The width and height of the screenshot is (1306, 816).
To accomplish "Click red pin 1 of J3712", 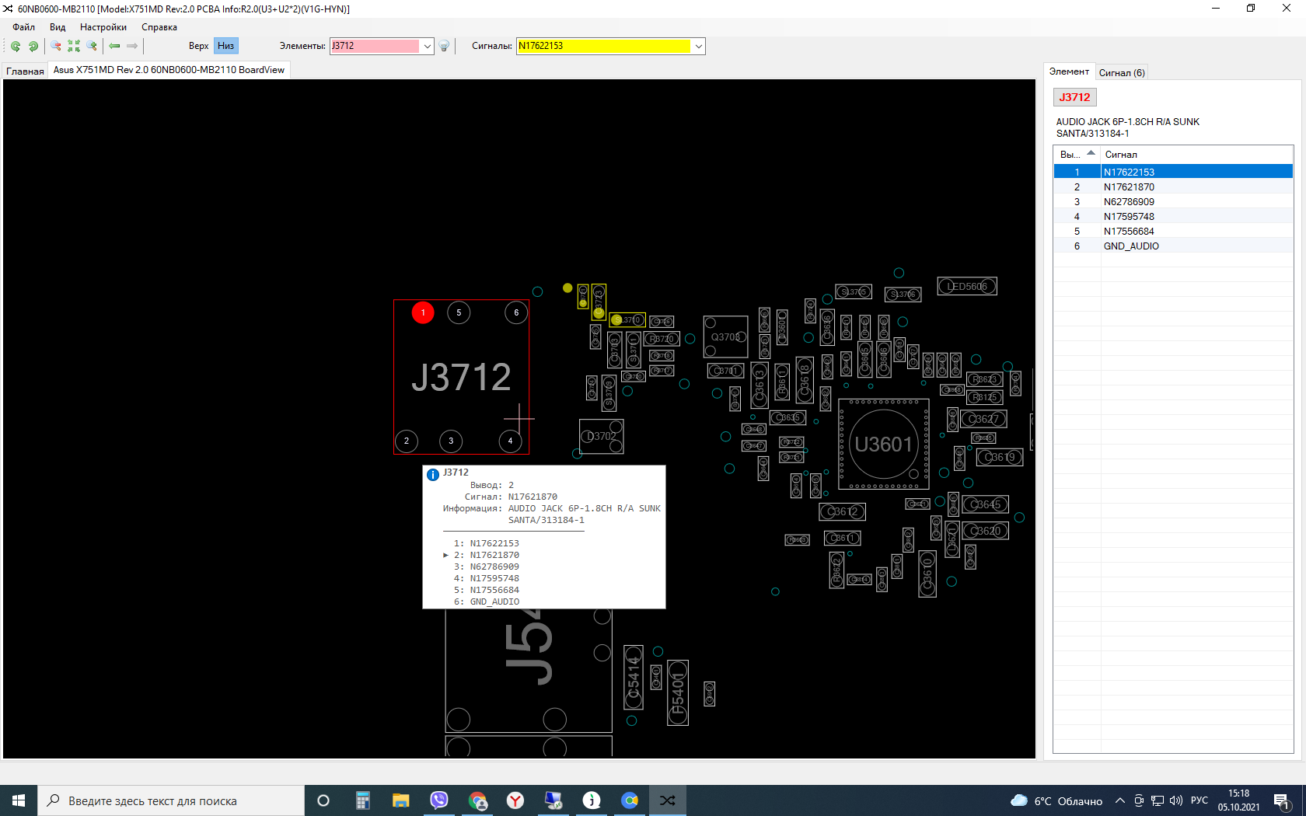I will click(x=423, y=312).
